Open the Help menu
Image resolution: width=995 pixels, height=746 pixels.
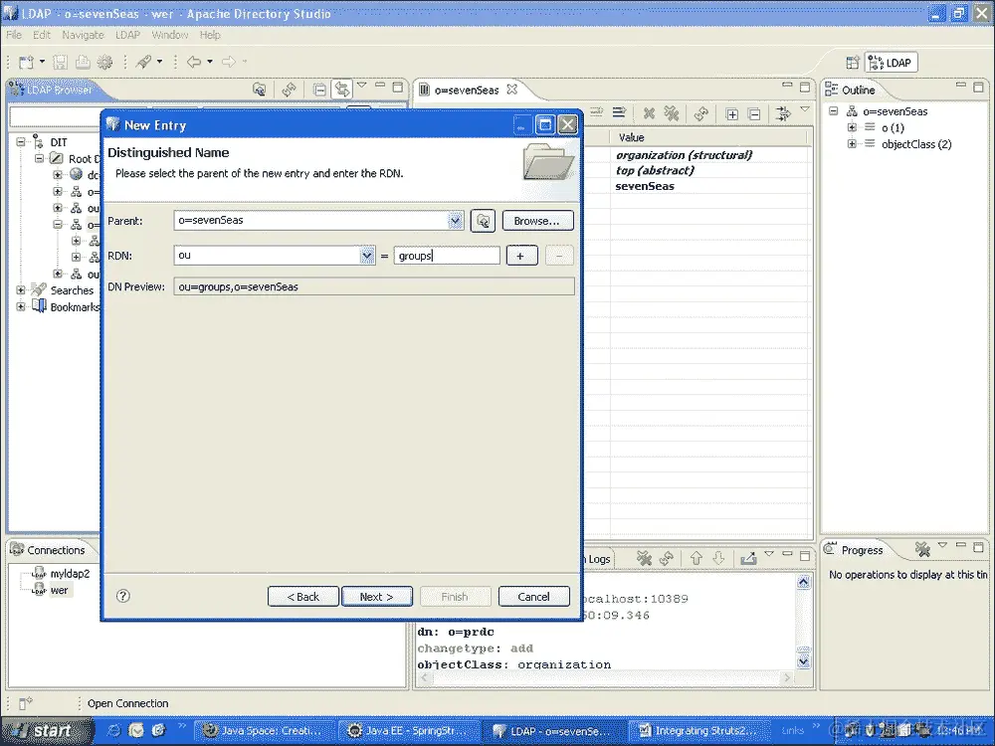click(209, 35)
